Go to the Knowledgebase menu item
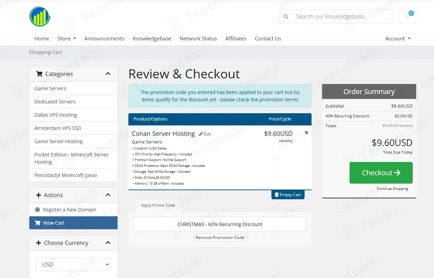 [x=152, y=39]
